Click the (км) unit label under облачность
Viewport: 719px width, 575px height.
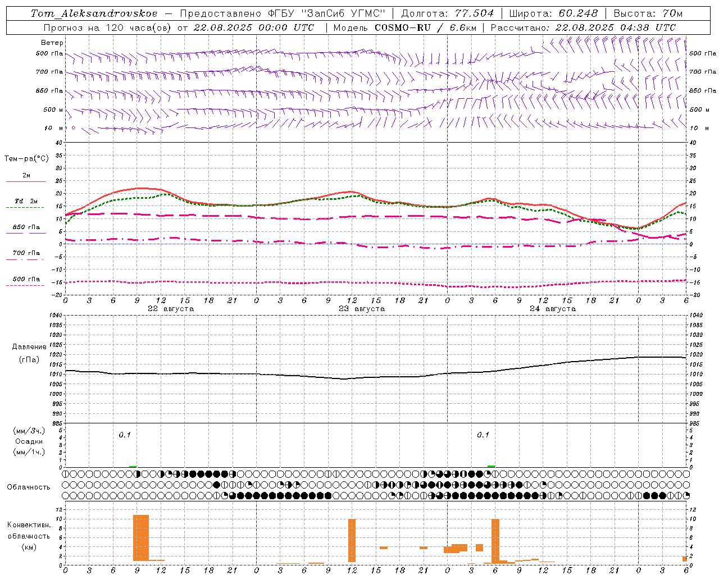29,547
